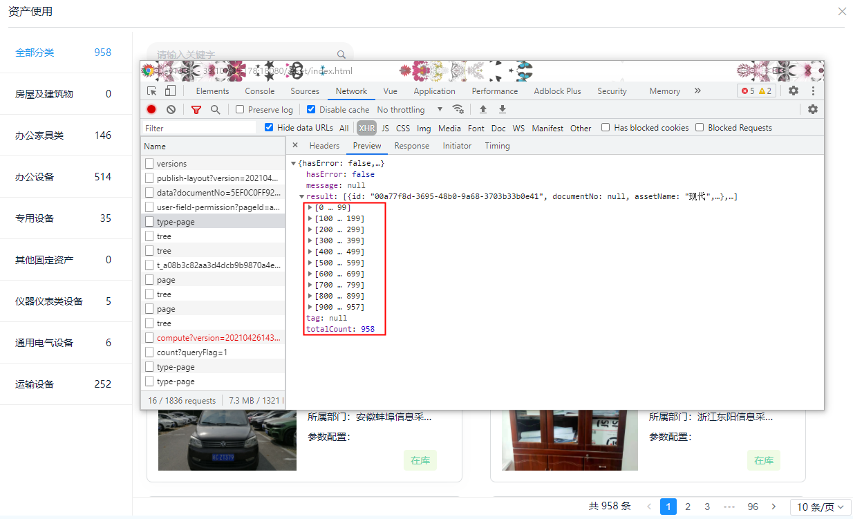853x519 pixels.
Task: Go to page 2 in pagination
Action: pos(688,507)
